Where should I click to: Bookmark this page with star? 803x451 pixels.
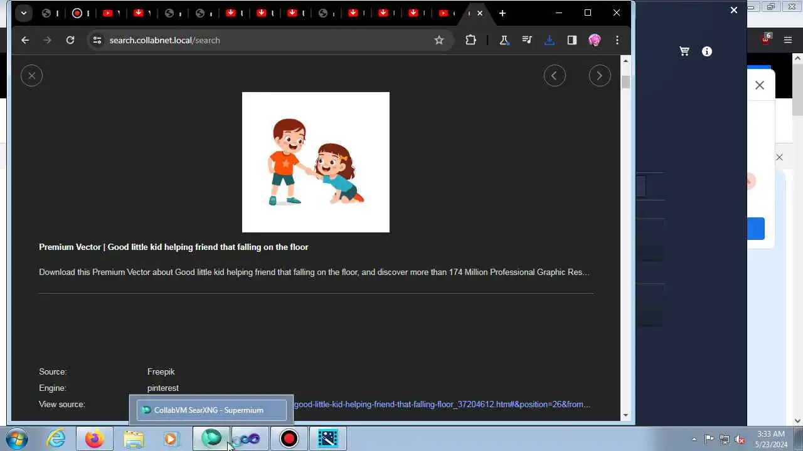point(439,40)
